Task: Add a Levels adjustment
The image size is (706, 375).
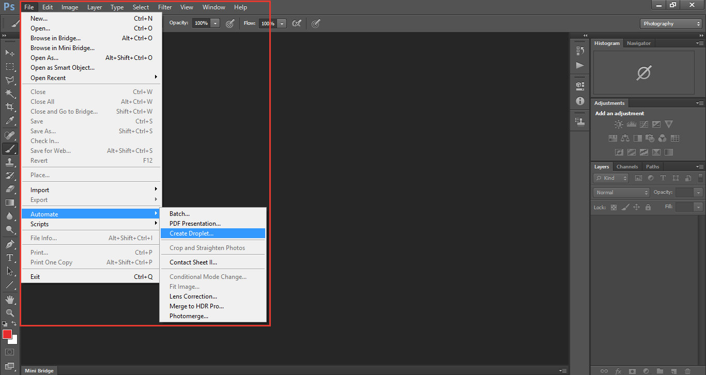Action: (x=631, y=124)
